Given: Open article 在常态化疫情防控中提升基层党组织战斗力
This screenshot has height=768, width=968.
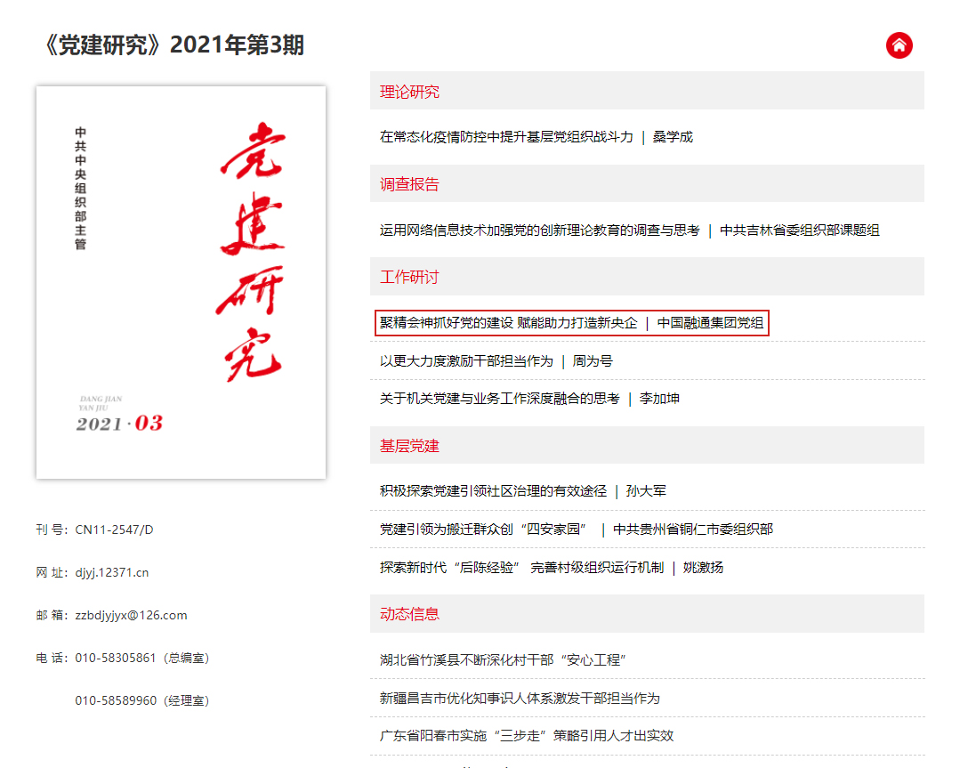Looking at the screenshot, I should [506, 137].
